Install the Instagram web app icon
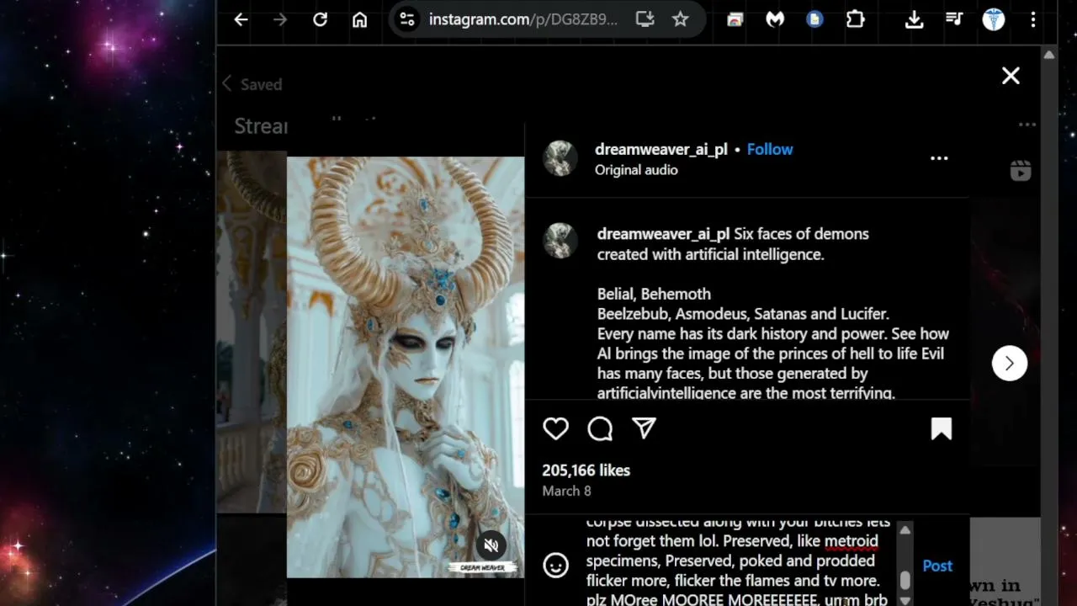 coord(645,19)
